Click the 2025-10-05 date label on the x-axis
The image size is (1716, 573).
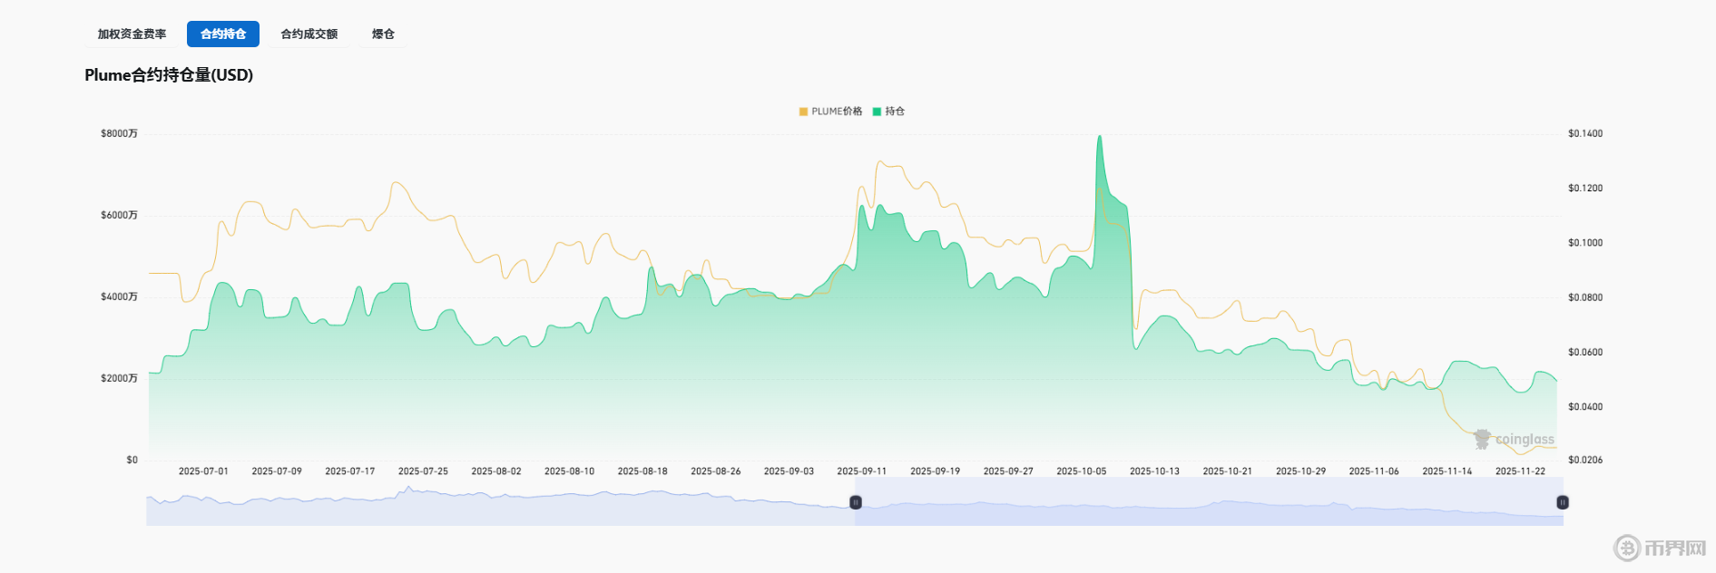[1081, 471]
